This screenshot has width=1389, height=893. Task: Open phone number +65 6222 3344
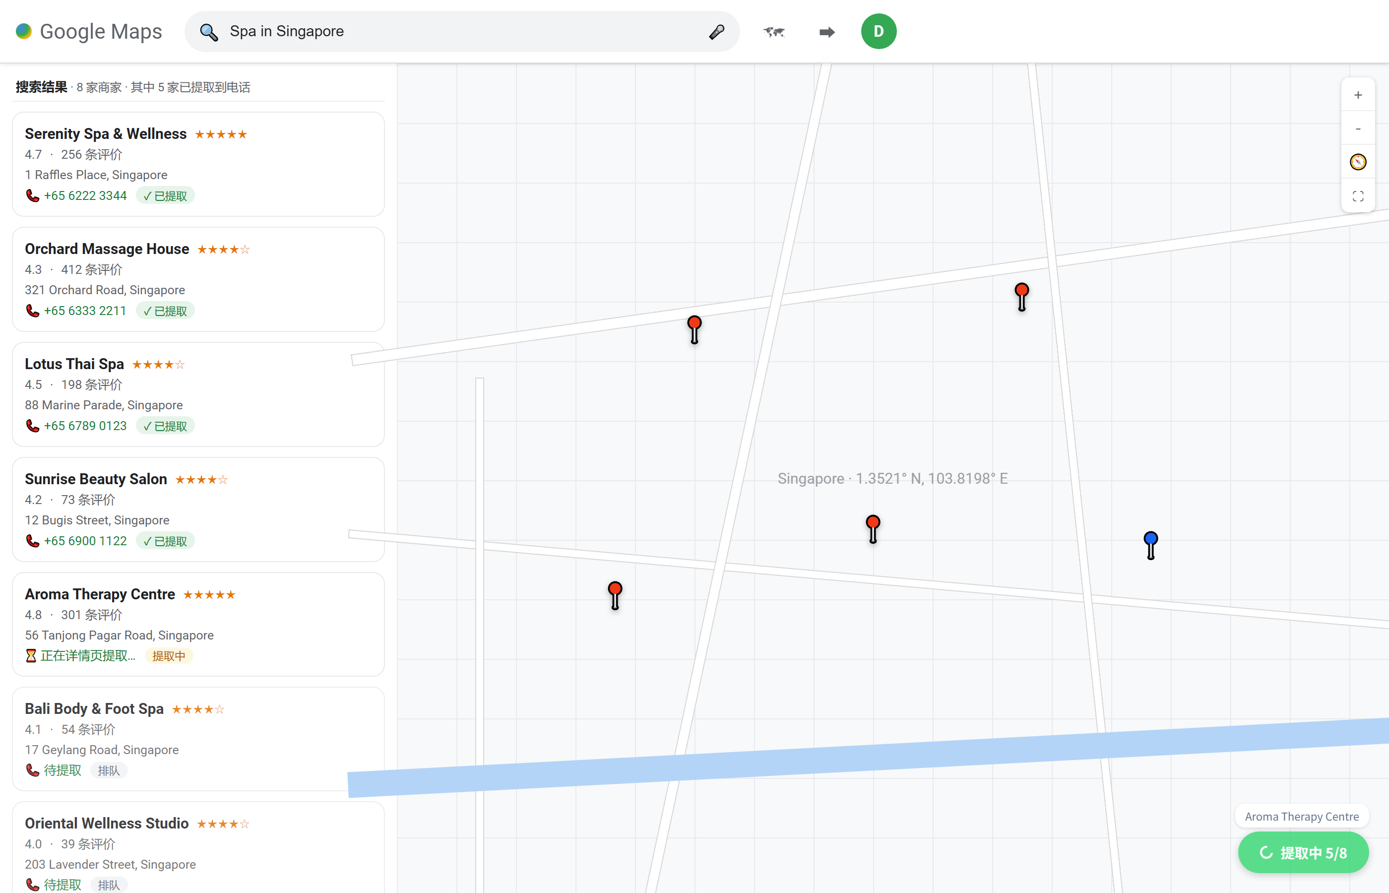(x=85, y=196)
